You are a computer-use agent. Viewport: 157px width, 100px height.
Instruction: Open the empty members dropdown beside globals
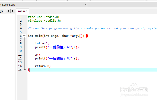(x=122, y=5)
